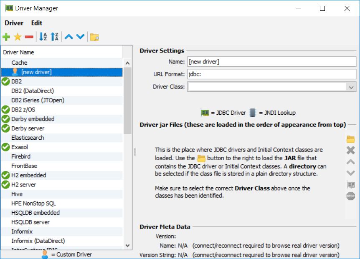
Task: Click the red minus remove driver icon
Action: click(x=29, y=37)
